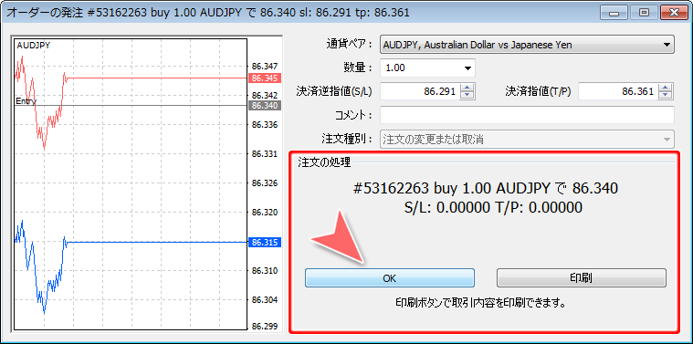
Task: Click the T/P value field 86.361
Action: pyautogui.click(x=618, y=92)
